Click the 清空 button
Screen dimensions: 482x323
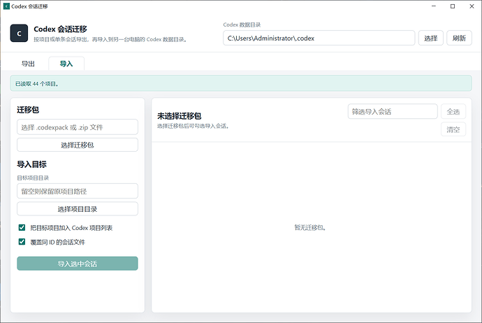point(453,129)
